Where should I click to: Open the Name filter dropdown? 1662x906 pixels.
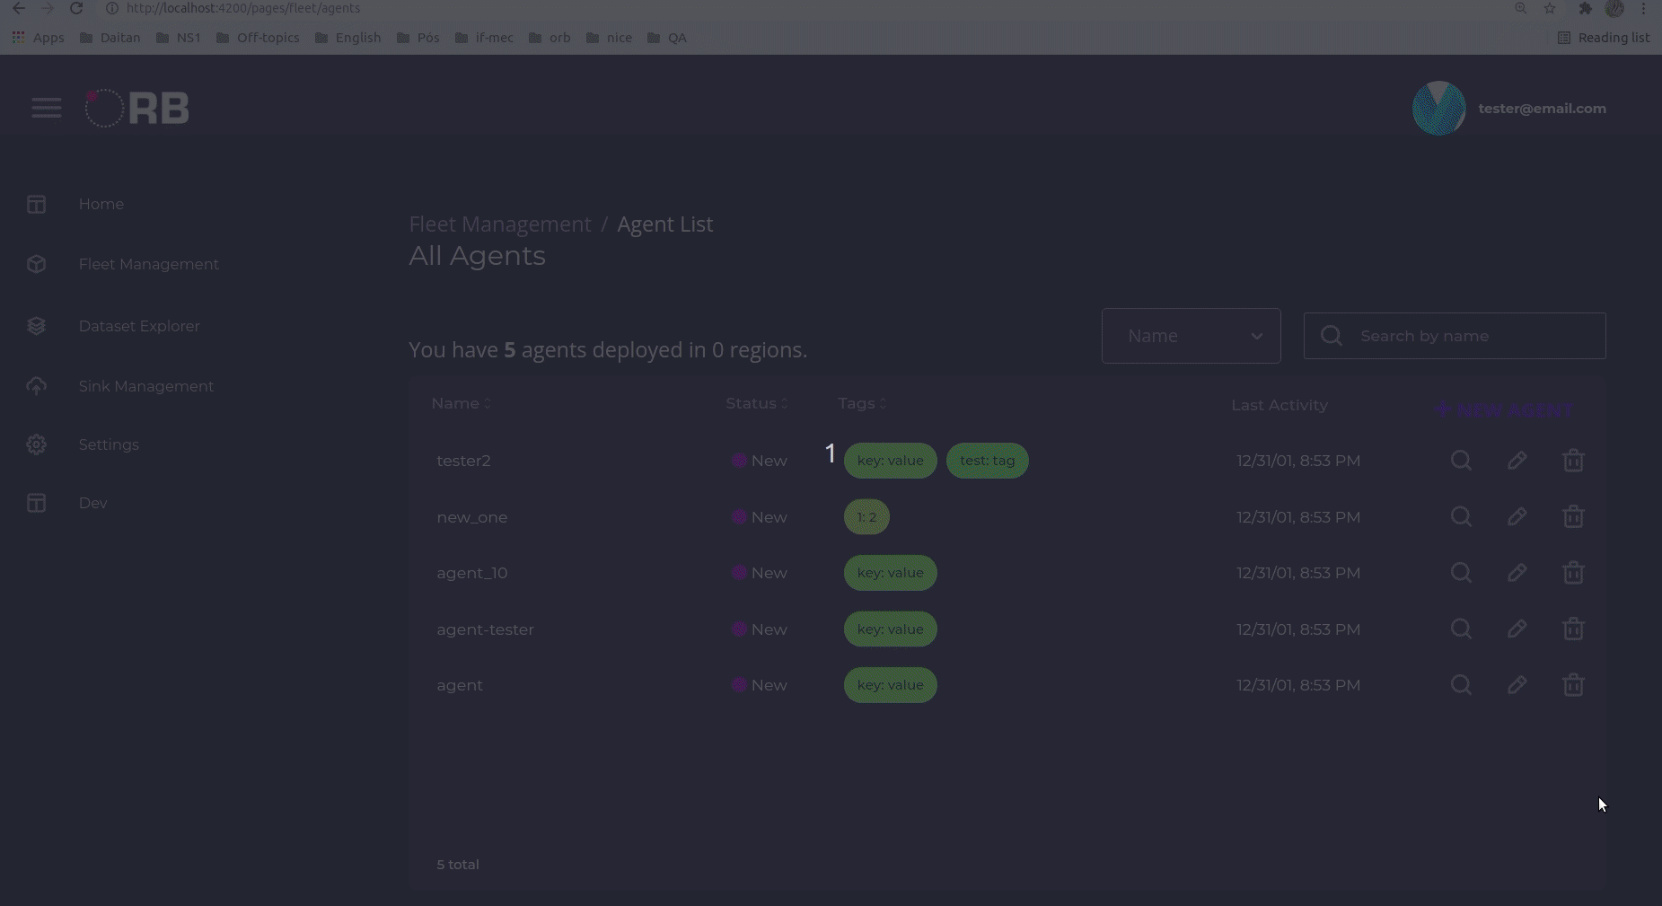pos(1191,335)
